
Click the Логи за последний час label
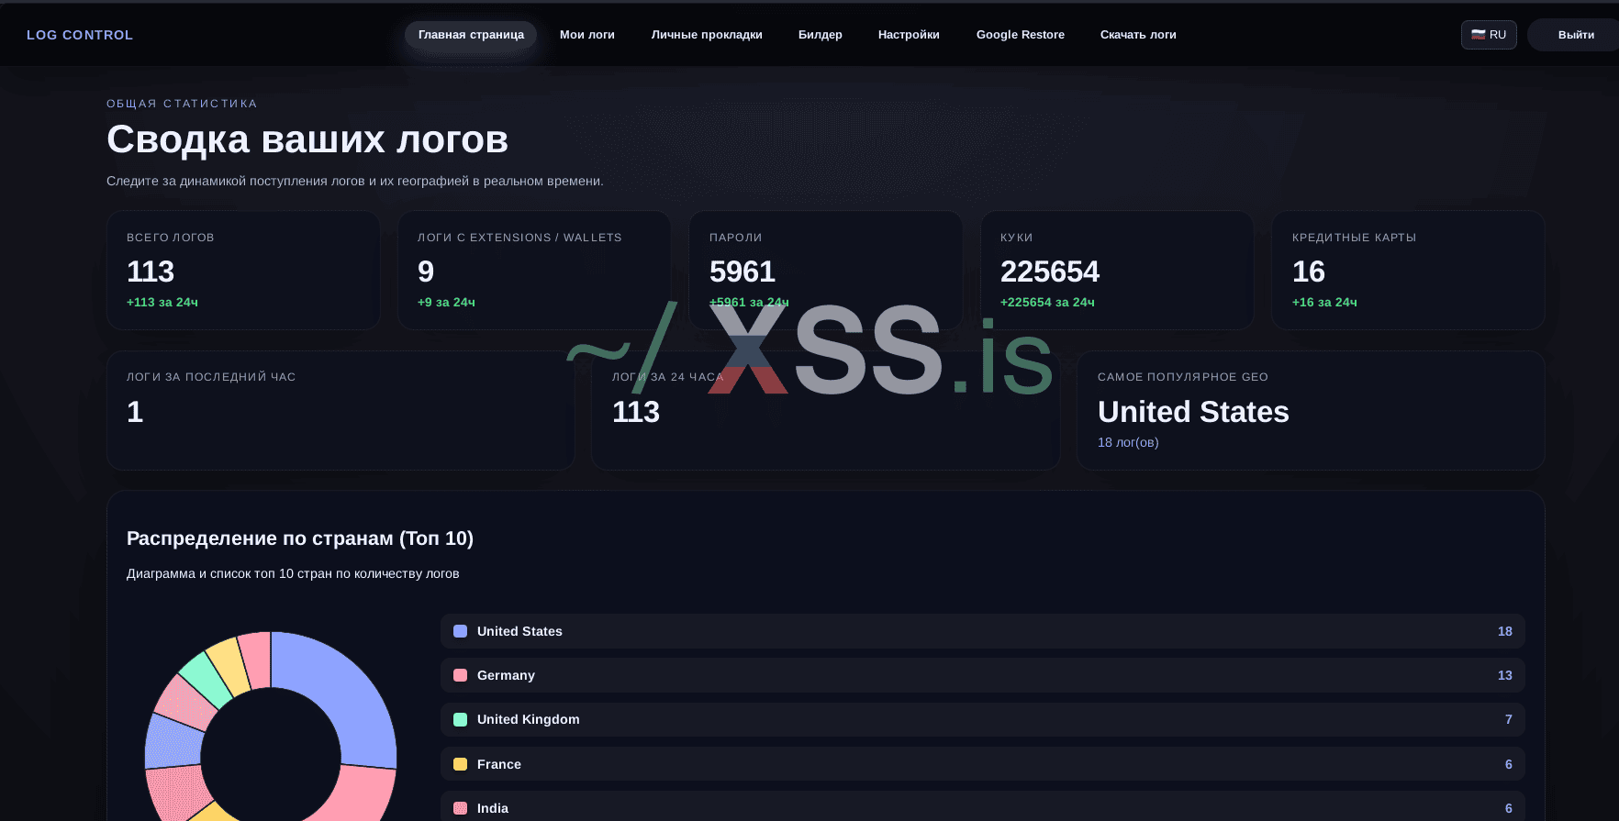[211, 377]
